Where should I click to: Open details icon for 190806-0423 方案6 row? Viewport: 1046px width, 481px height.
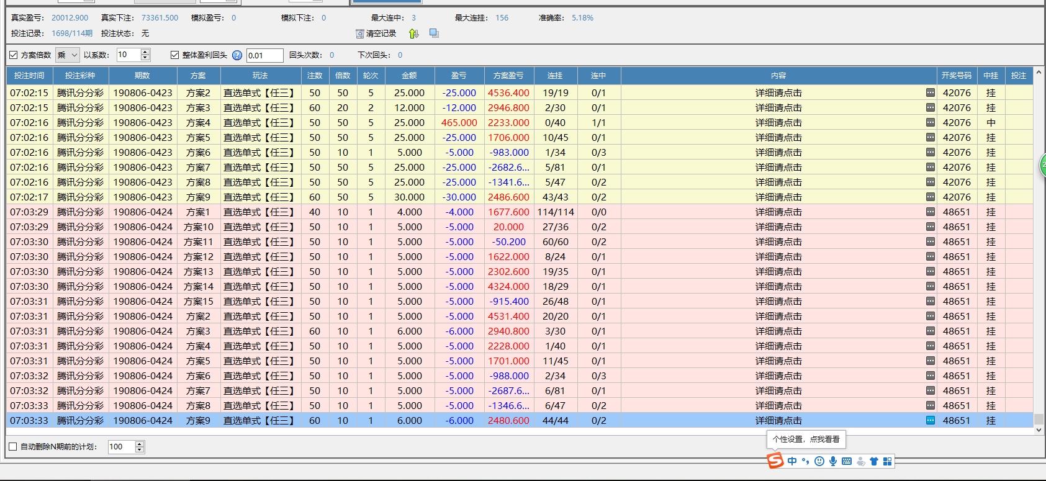tap(930, 152)
